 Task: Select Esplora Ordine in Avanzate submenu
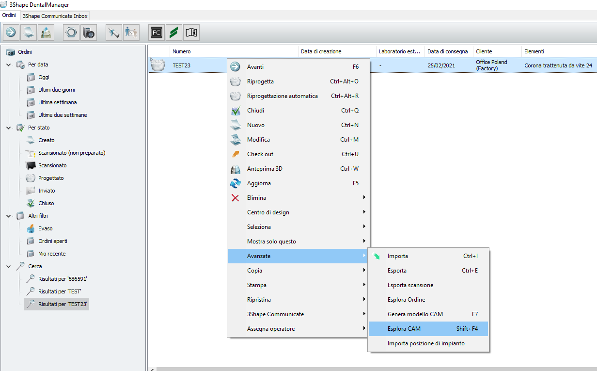(428, 300)
